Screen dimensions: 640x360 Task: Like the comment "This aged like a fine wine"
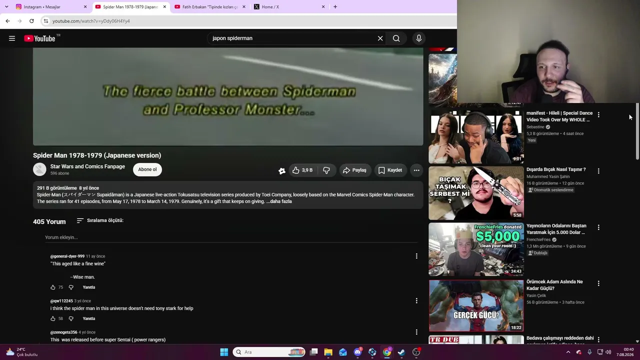point(53,287)
